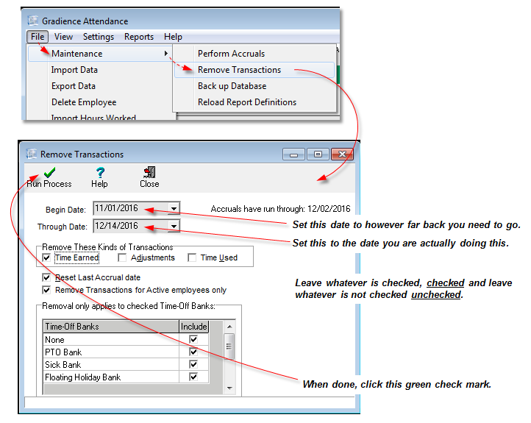Screen dimensions: 531x423
Task: Toggle Remove Transactions for Active employees only
Action: tap(46, 290)
